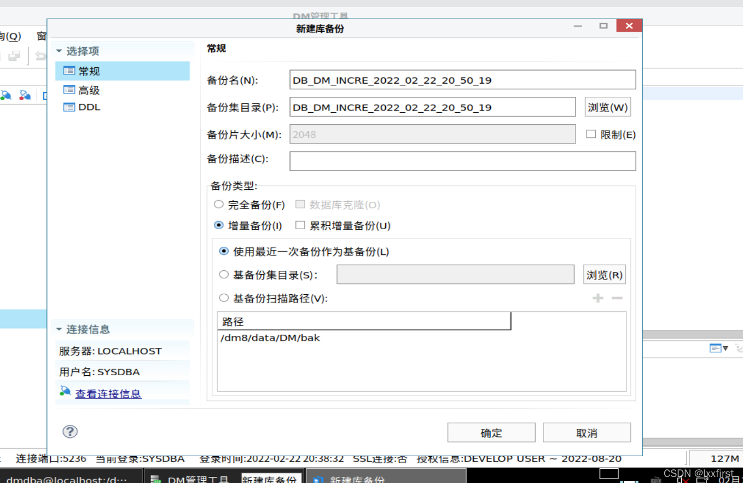Viewport: 743px width, 483px height.
Task: Maximize the 新建库备份 dialog
Action: pyautogui.click(x=603, y=26)
